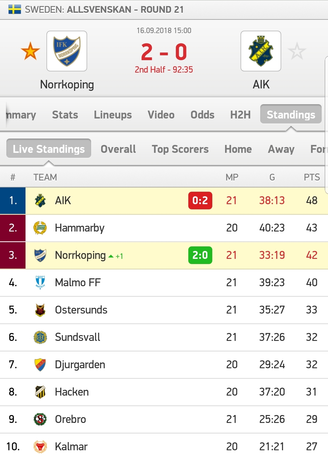Open the Hacken team row
This screenshot has height=460, width=328.
click(164, 392)
